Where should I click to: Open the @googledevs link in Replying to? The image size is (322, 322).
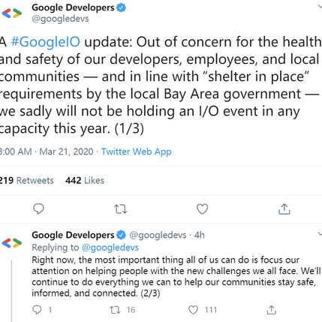coord(110,248)
